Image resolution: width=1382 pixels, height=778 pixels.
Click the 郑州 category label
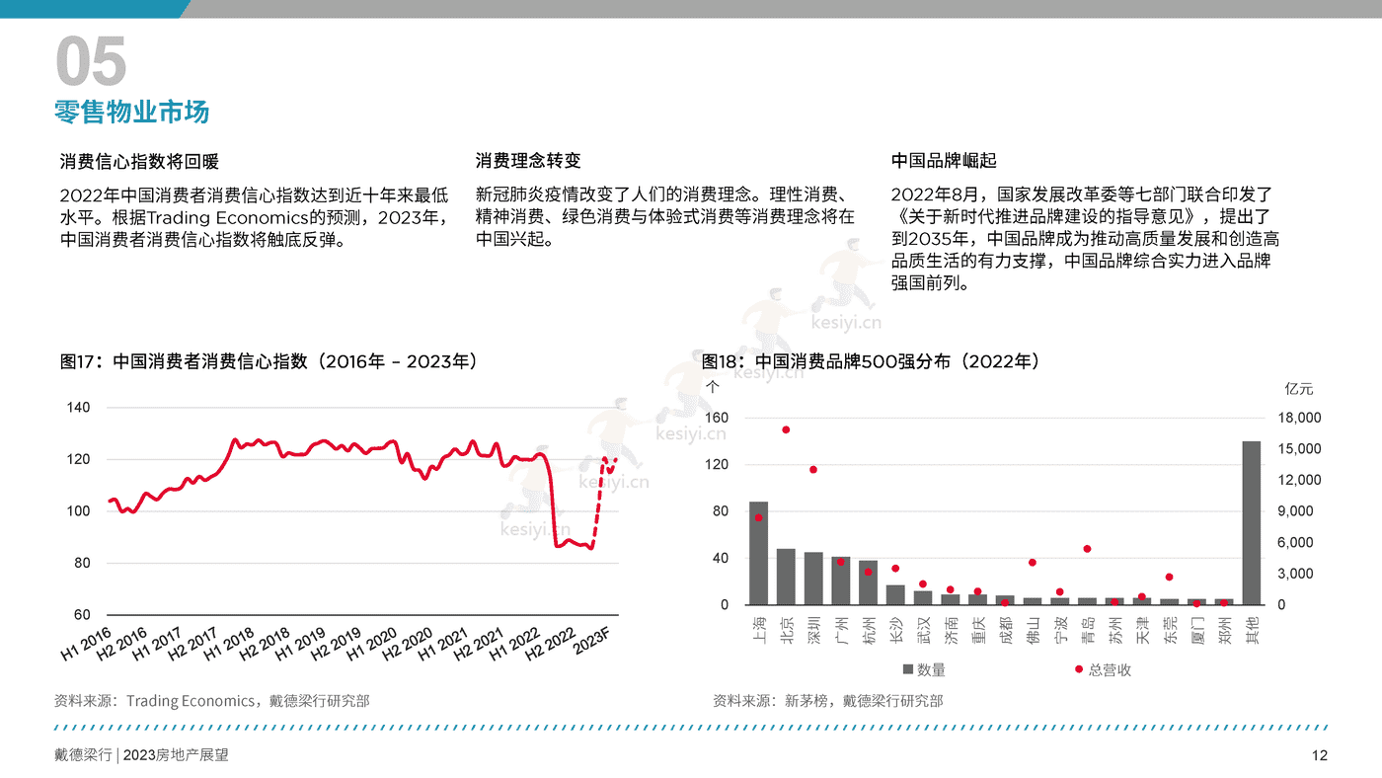(x=1224, y=630)
